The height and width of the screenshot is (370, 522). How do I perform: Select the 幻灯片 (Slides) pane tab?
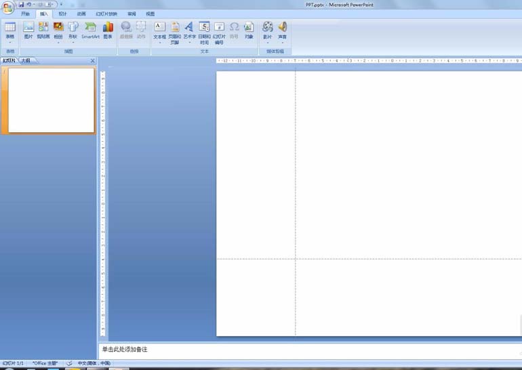(9, 60)
